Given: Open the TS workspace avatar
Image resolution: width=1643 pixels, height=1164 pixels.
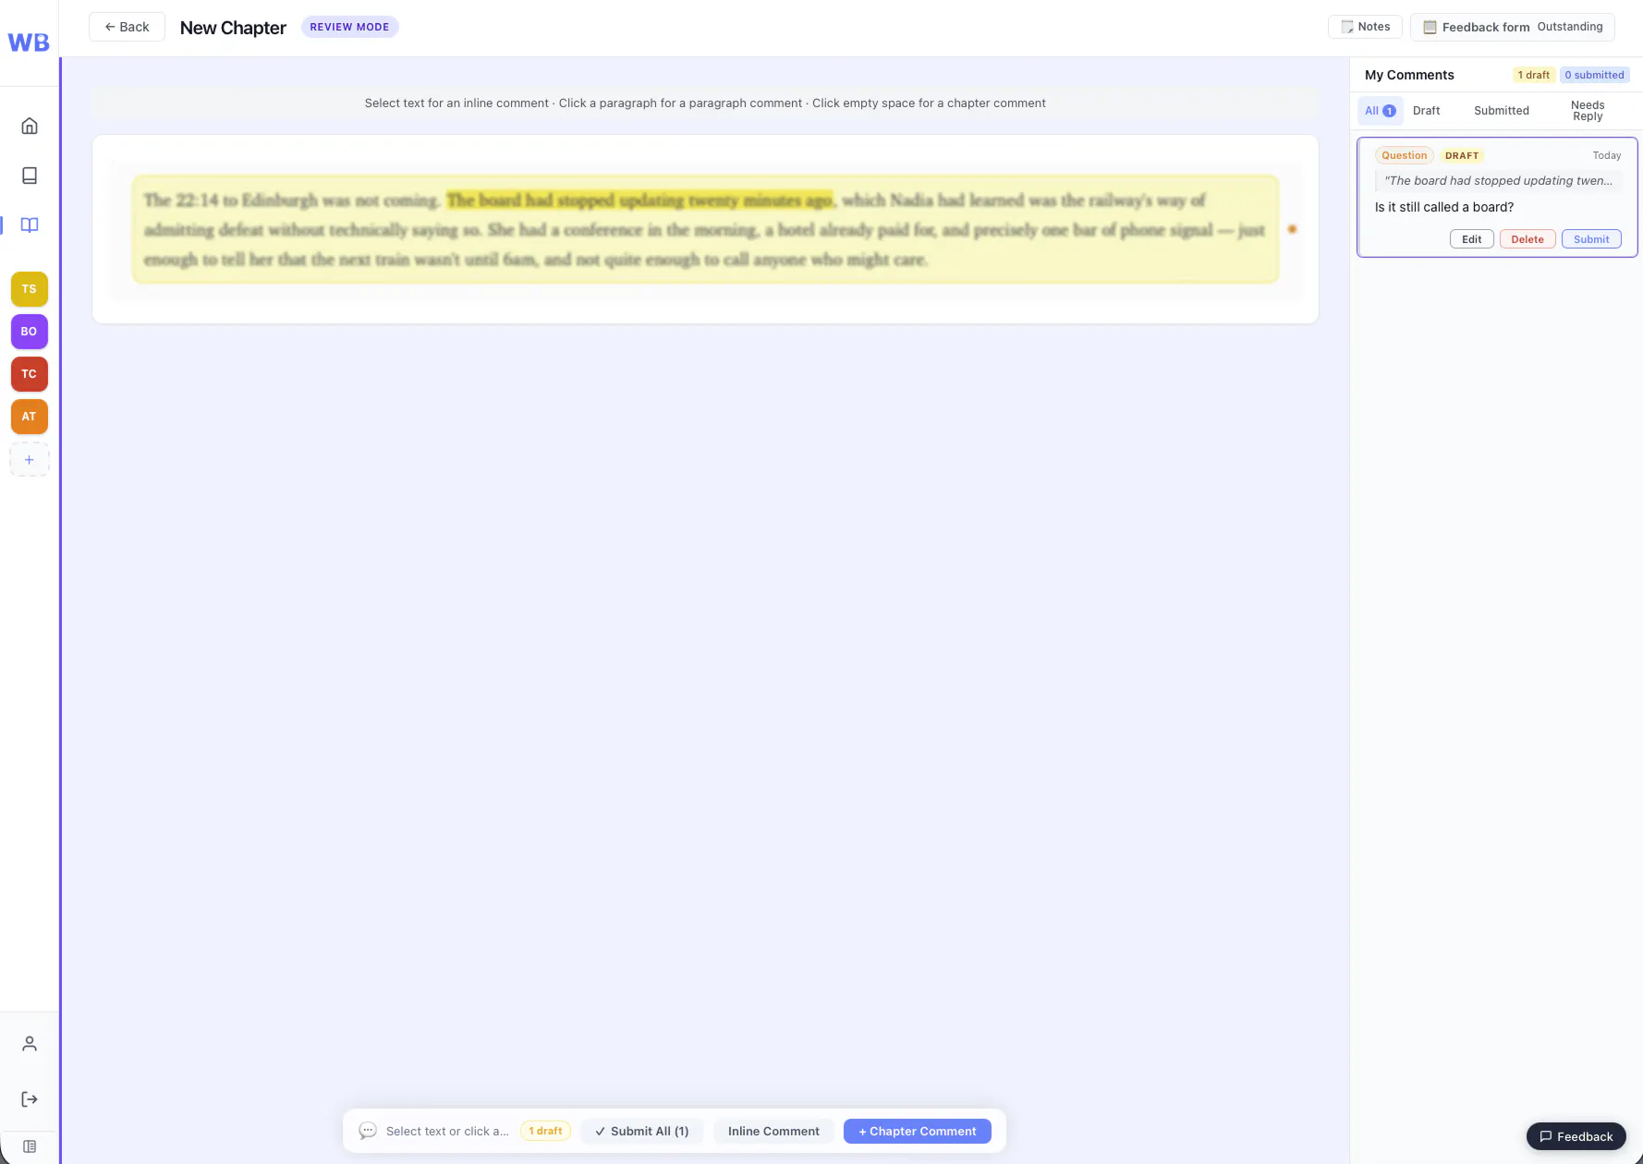Looking at the screenshot, I should [x=30, y=289].
